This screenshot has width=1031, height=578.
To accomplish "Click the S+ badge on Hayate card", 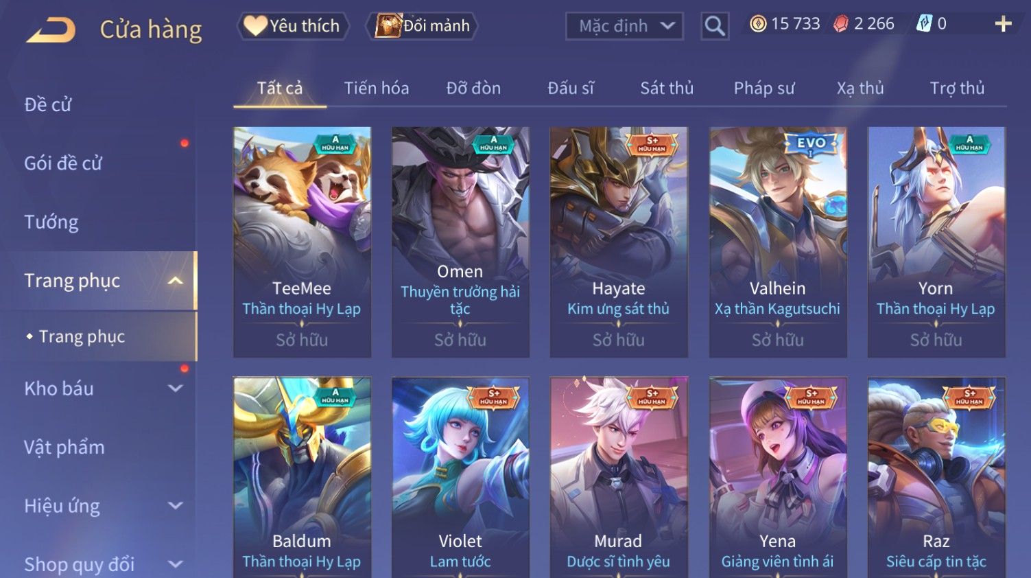I will [652, 144].
